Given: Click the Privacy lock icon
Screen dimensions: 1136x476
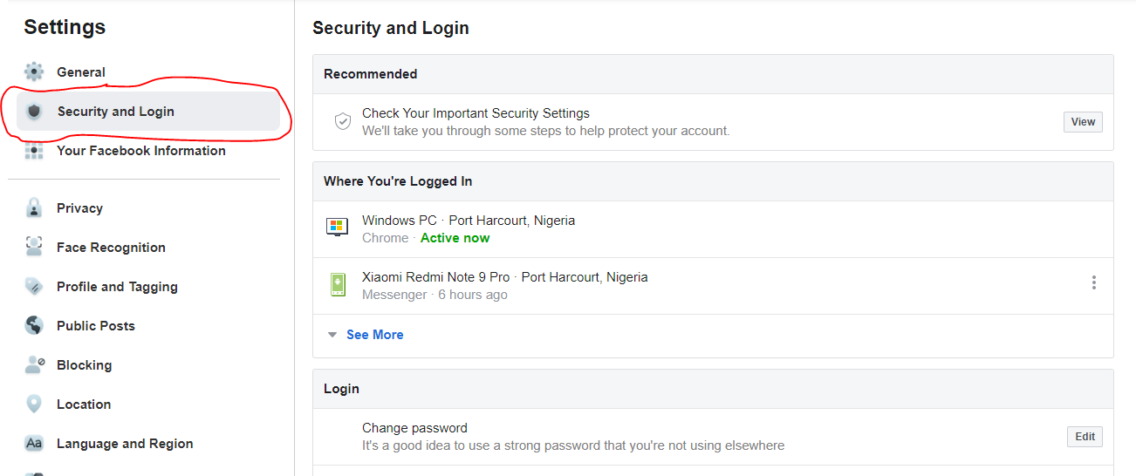Looking at the screenshot, I should click(x=34, y=208).
